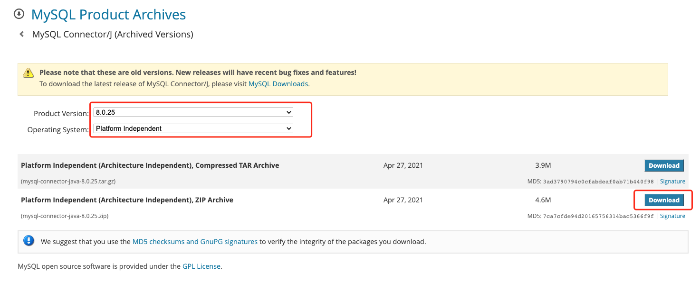Image resolution: width=700 pixels, height=282 pixels.
Task: Click the MD5 hash of the tar.gz file
Action: coord(598,182)
